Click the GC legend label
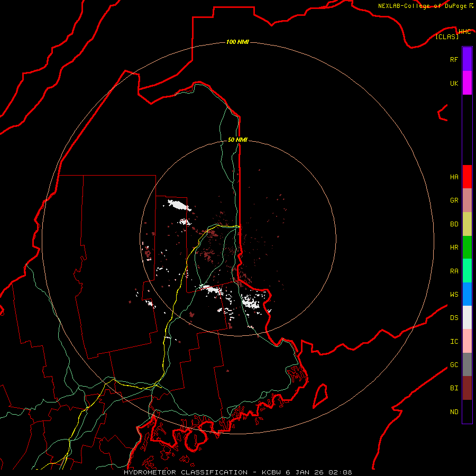The width and height of the screenshot is (476, 476). pos(454,365)
